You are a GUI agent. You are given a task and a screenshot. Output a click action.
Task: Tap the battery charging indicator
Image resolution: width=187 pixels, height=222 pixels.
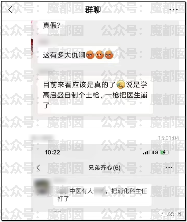coord(164,152)
